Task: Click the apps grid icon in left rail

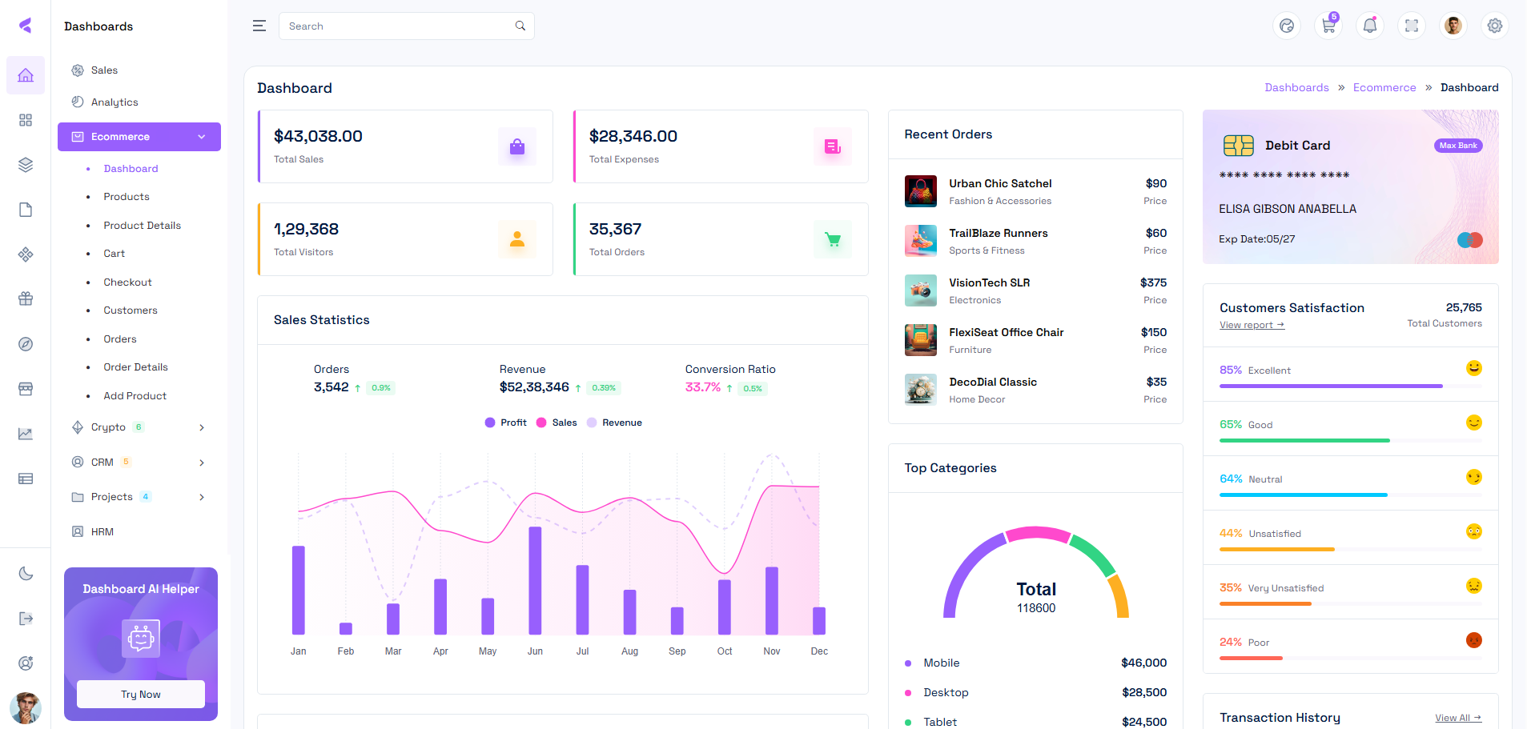Action: tap(26, 120)
